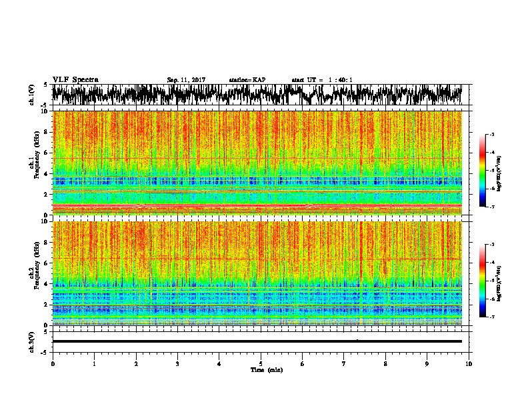Click the "6" kHz tick of ch.1 spectrogram

(x=47, y=153)
